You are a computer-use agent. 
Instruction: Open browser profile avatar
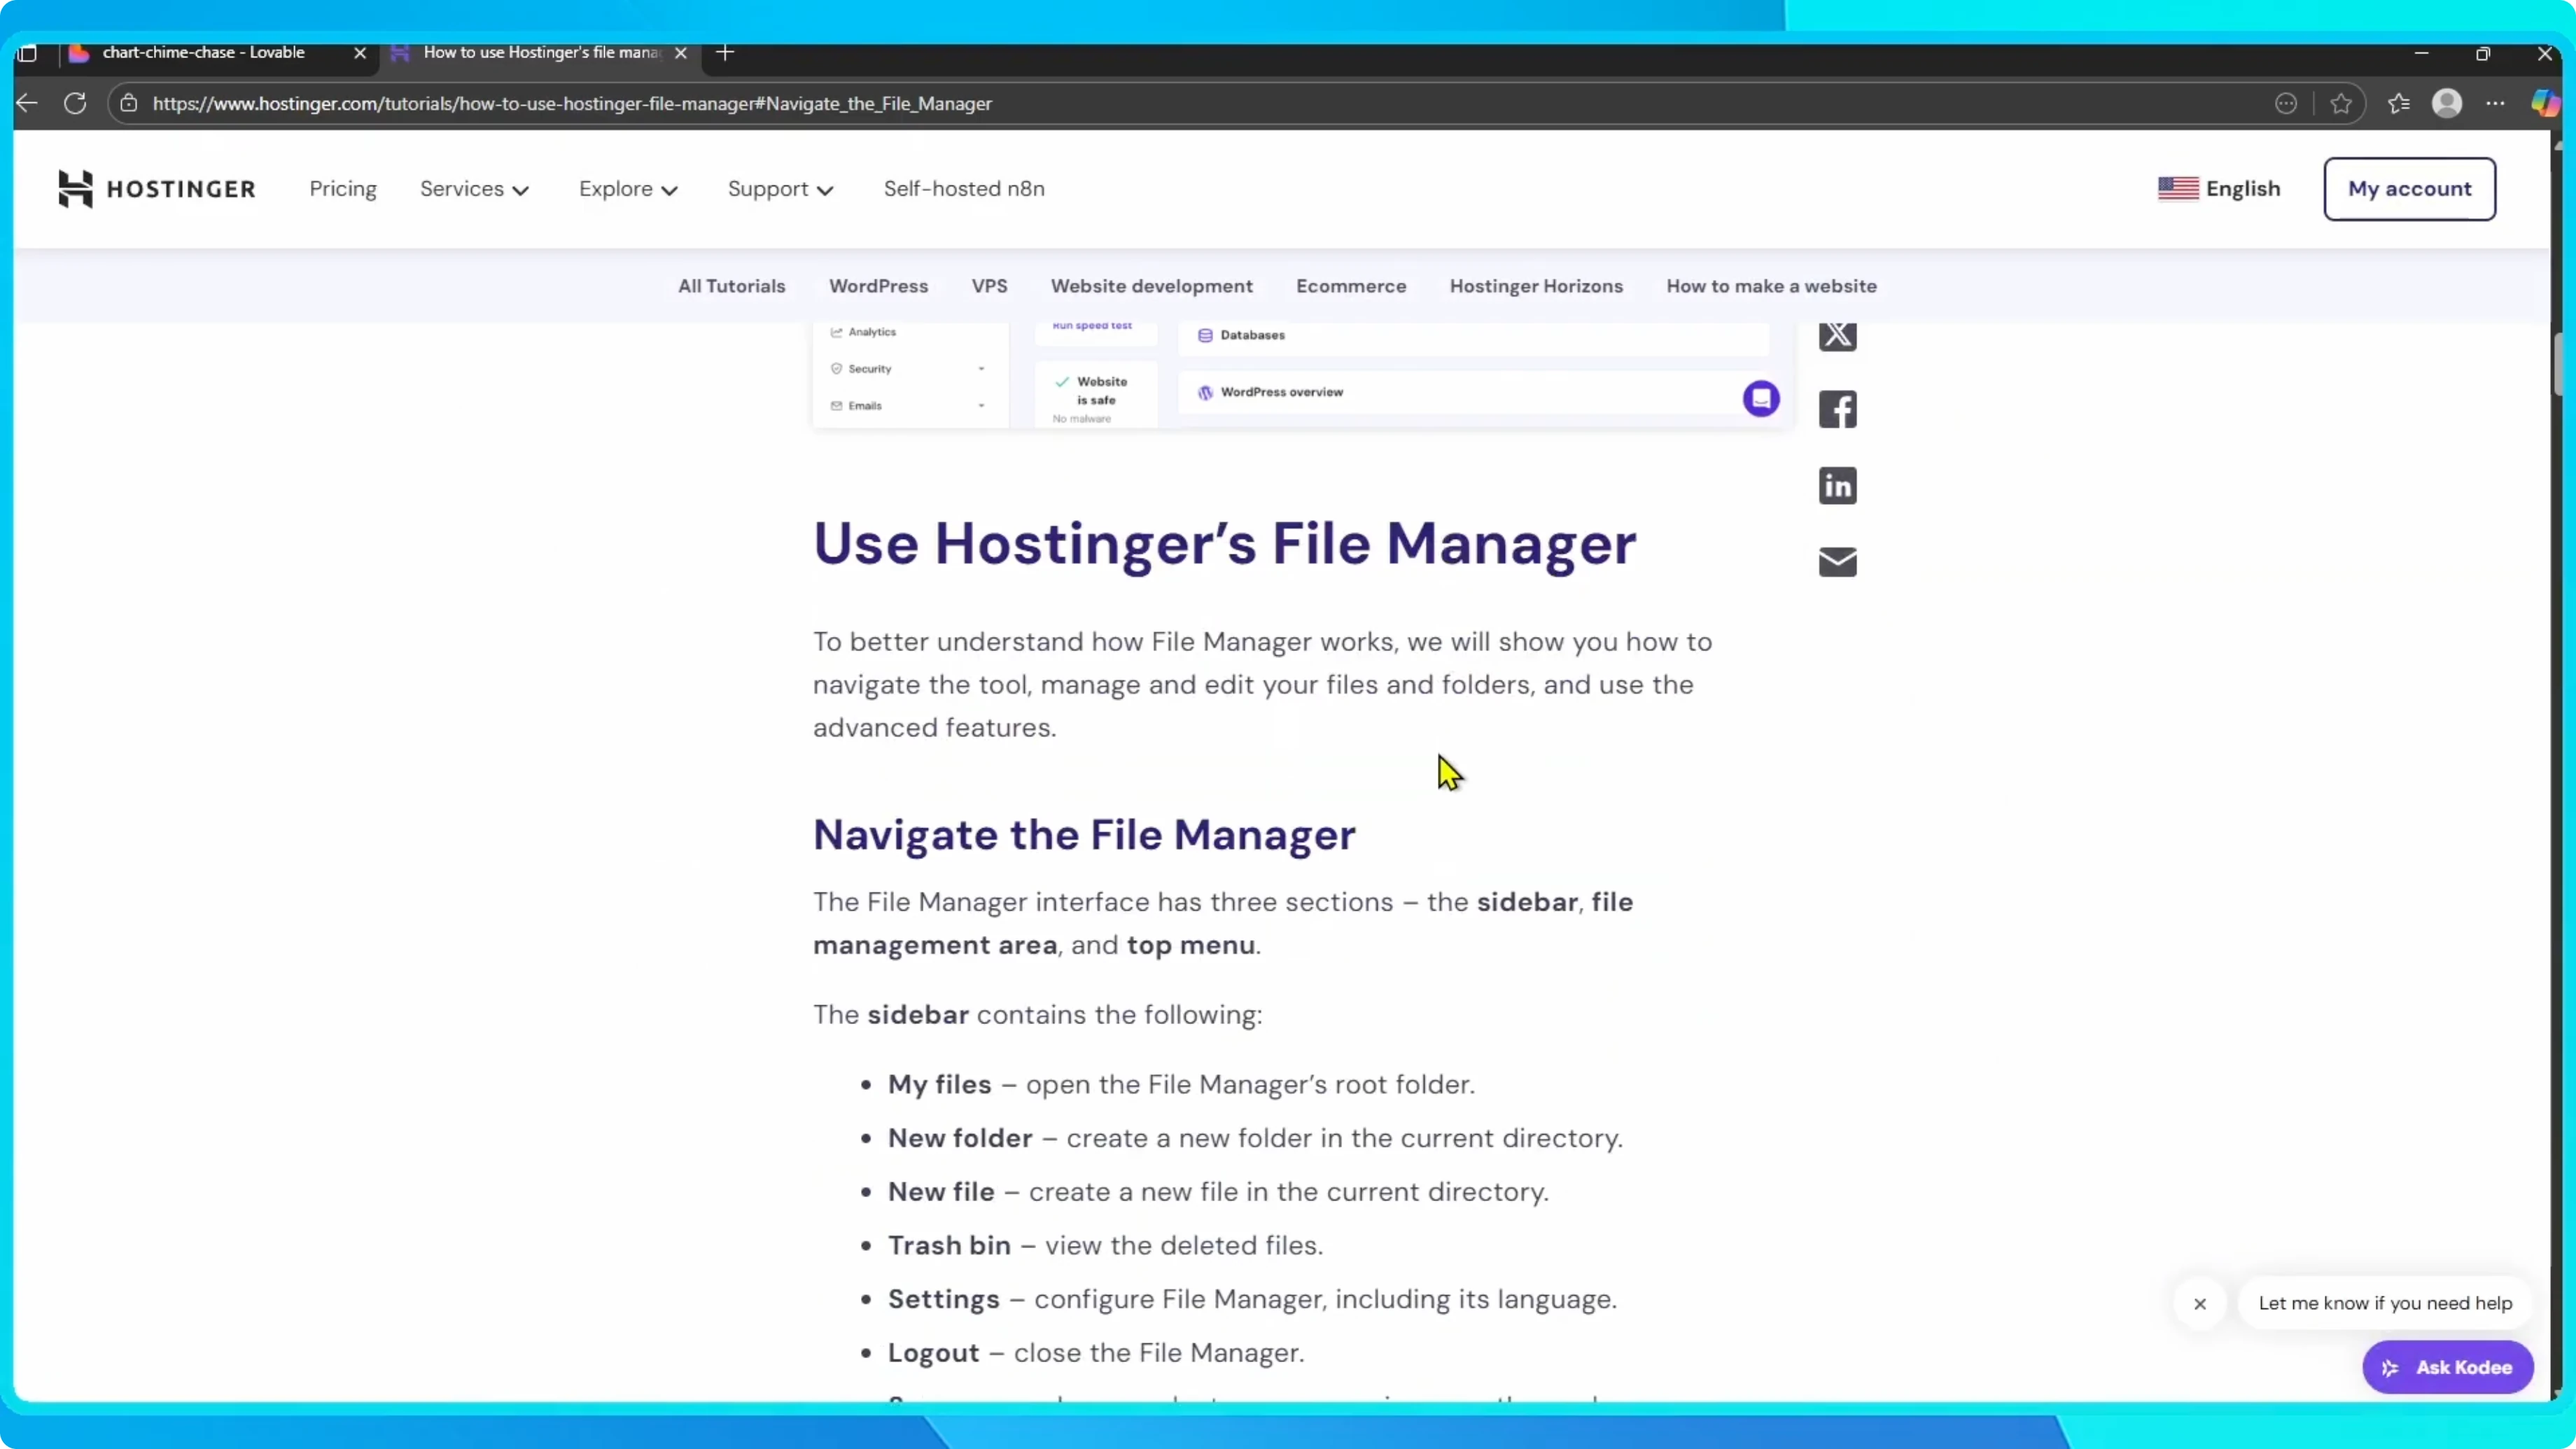pos(2446,103)
